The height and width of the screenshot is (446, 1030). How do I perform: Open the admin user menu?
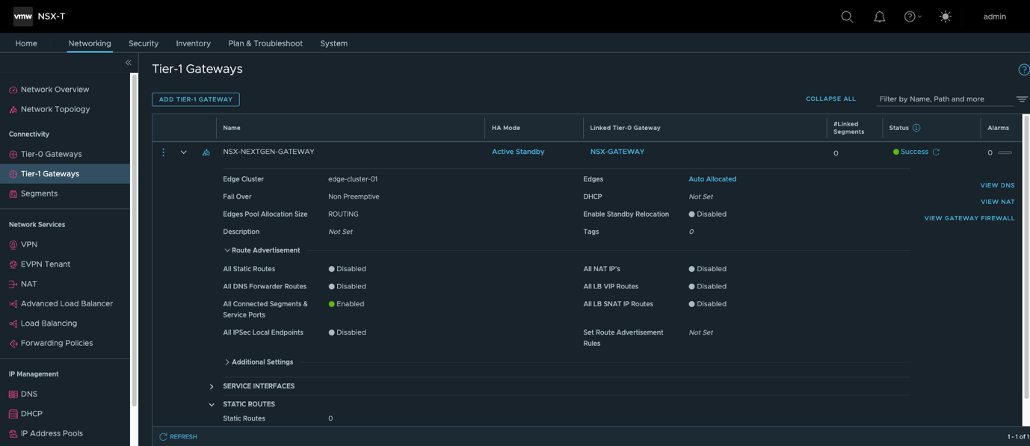(994, 16)
